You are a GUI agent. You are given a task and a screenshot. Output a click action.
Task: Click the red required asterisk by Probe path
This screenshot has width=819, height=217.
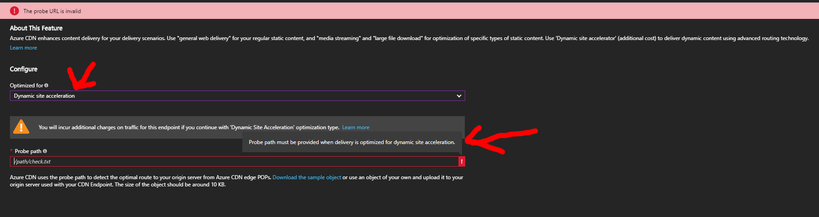(x=11, y=151)
